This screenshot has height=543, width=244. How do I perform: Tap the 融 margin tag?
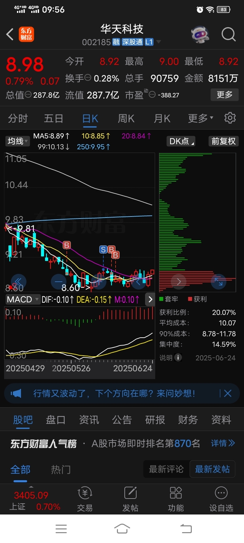pyautogui.click(x=116, y=42)
